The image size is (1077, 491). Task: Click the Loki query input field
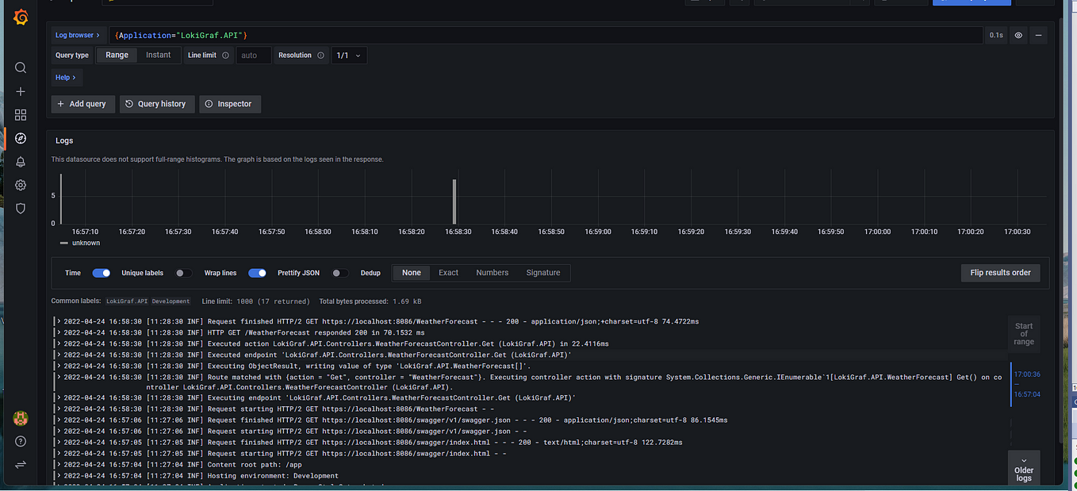547,36
